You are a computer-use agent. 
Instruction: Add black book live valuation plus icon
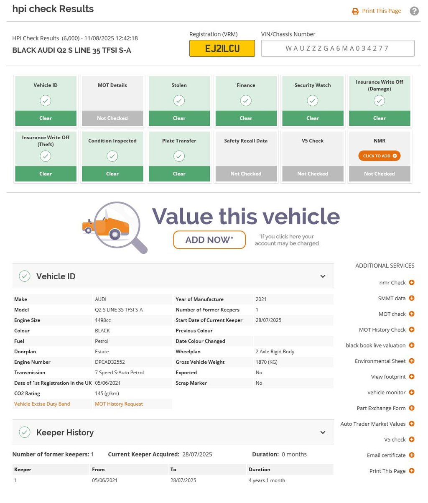click(x=412, y=345)
